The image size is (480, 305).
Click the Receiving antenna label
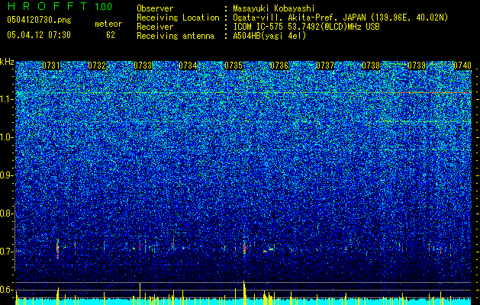click(x=176, y=36)
